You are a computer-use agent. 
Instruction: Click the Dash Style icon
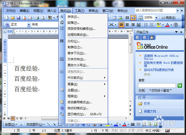click(138, 124)
